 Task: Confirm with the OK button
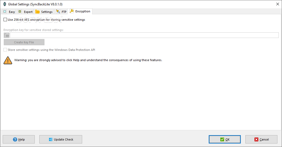tap(225, 139)
